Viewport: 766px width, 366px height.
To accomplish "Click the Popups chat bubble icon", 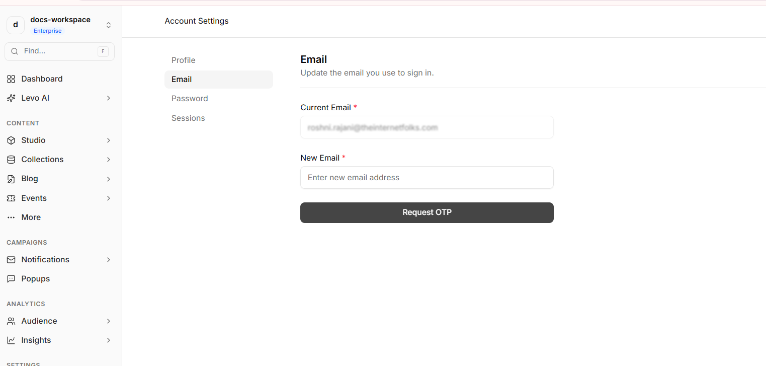I will [11, 279].
